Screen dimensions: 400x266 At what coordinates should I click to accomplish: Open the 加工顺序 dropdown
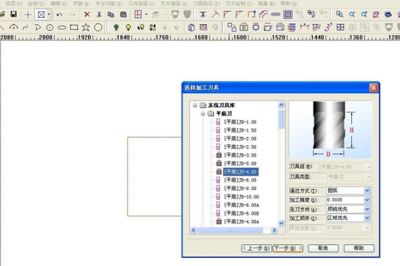(367, 218)
